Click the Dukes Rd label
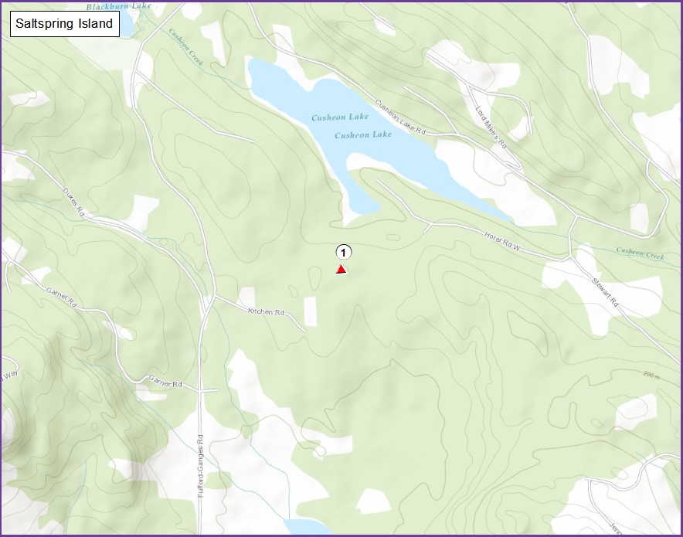Viewport: 683px width, 537px height. 73,202
